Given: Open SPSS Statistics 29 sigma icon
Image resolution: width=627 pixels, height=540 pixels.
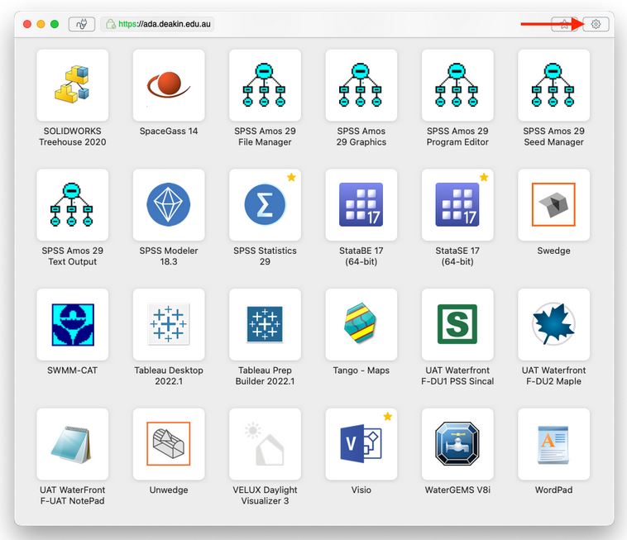Looking at the screenshot, I should click(265, 204).
